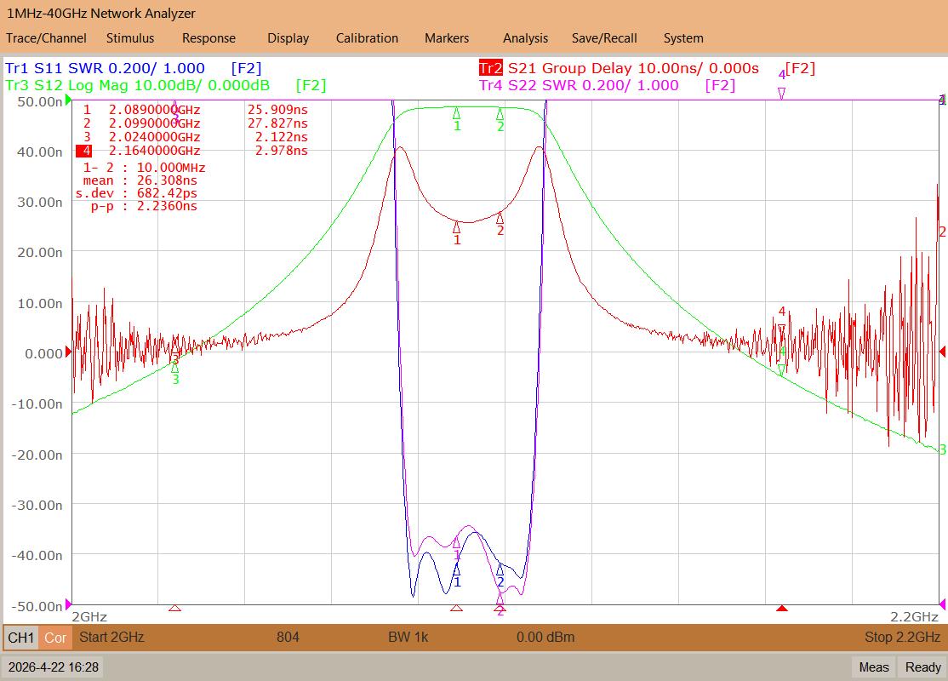This screenshot has height=681, width=948.
Task: Open the Trace/Channel menu
Action: pos(46,38)
